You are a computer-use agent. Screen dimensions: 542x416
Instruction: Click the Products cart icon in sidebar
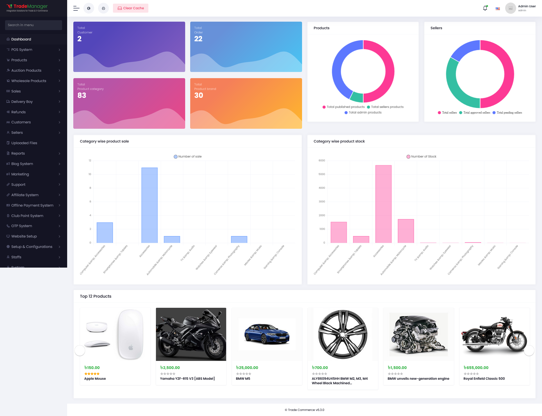(8, 60)
